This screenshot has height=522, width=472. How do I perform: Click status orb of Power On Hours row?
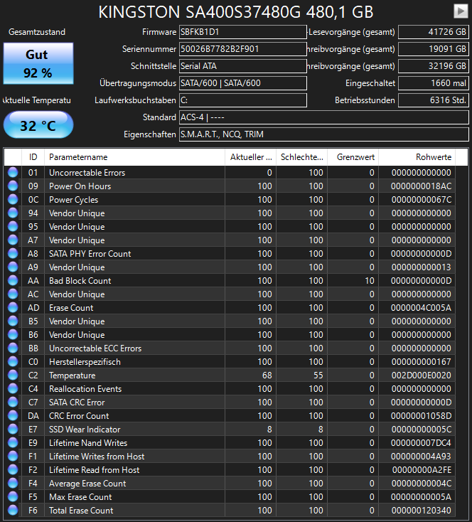point(13,186)
